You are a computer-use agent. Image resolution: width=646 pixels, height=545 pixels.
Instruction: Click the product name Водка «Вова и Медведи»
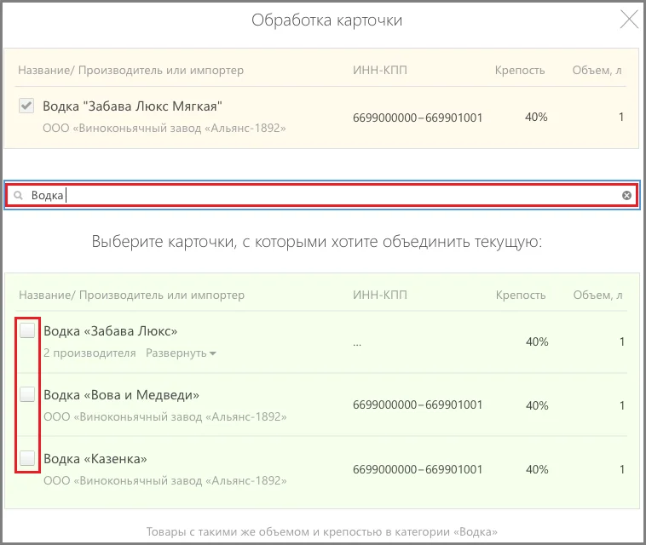(122, 395)
